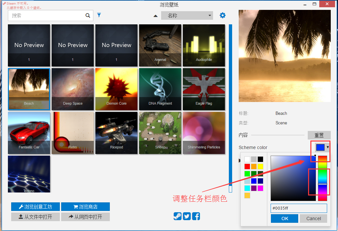
Task: Click the hex color value field
Action: 299,208
